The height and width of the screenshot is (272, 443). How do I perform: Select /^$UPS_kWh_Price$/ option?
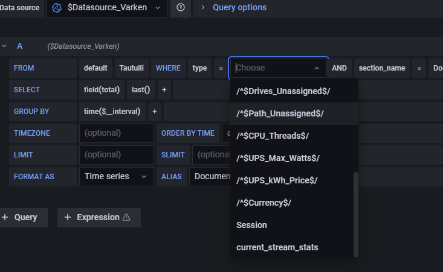tap(292, 180)
